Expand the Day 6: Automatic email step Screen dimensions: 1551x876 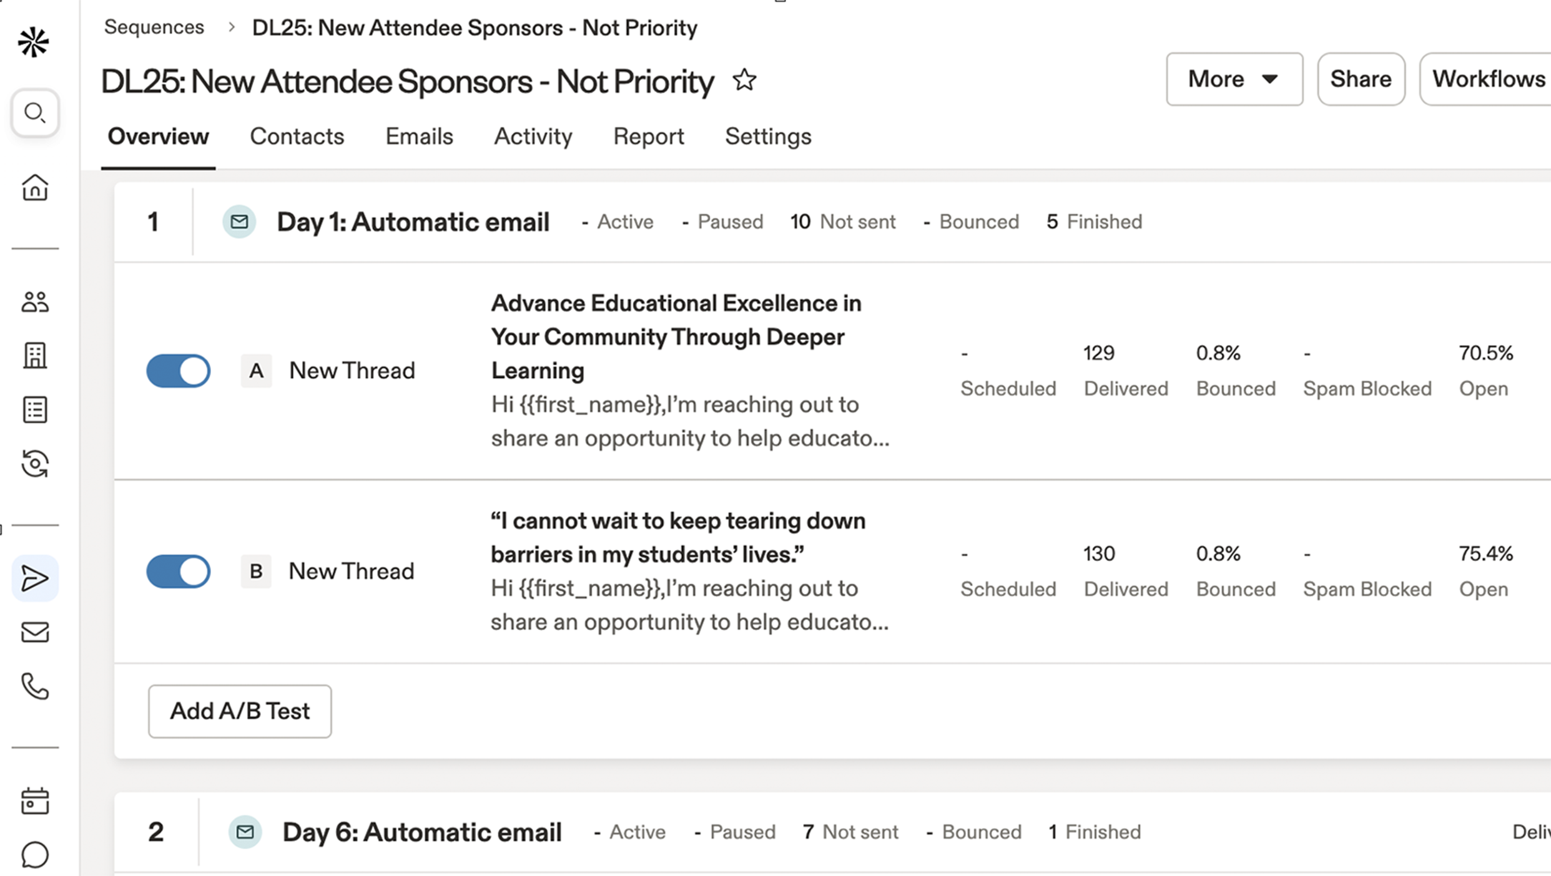coord(422,832)
